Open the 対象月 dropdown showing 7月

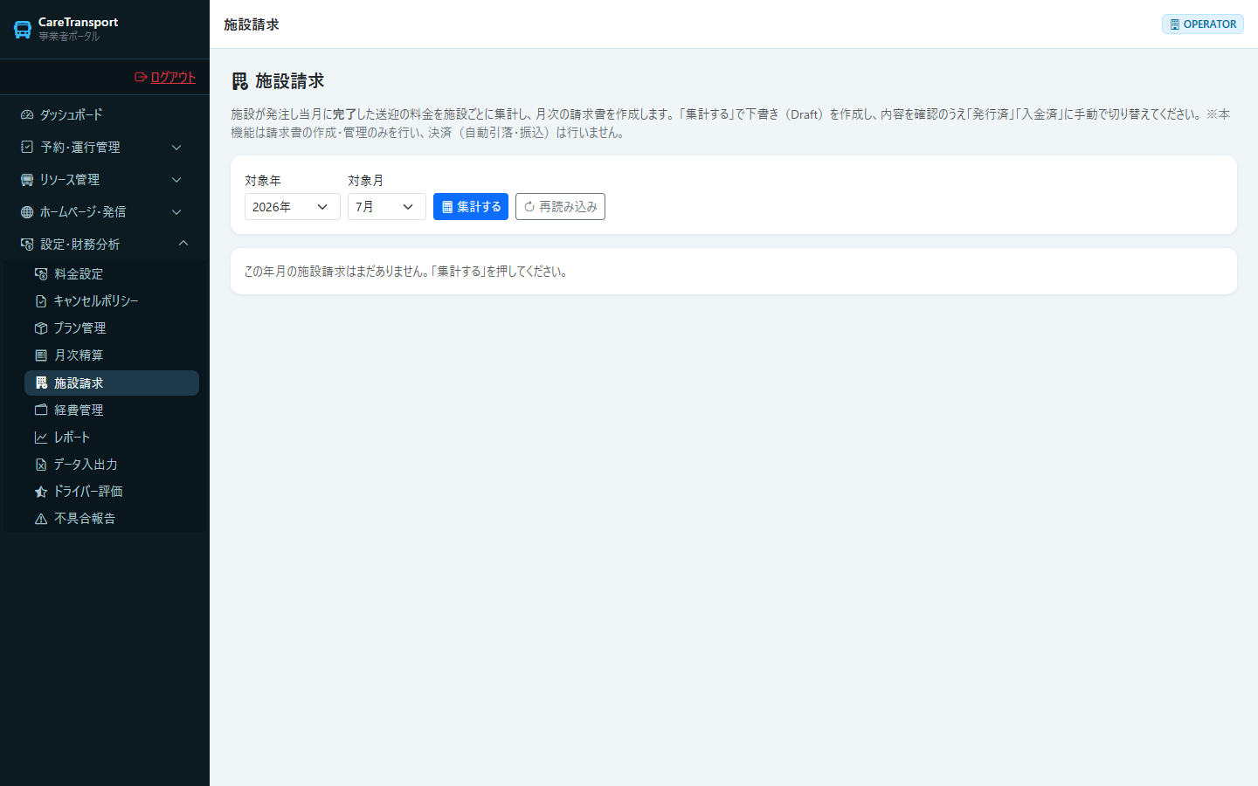pyautogui.click(x=387, y=206)
